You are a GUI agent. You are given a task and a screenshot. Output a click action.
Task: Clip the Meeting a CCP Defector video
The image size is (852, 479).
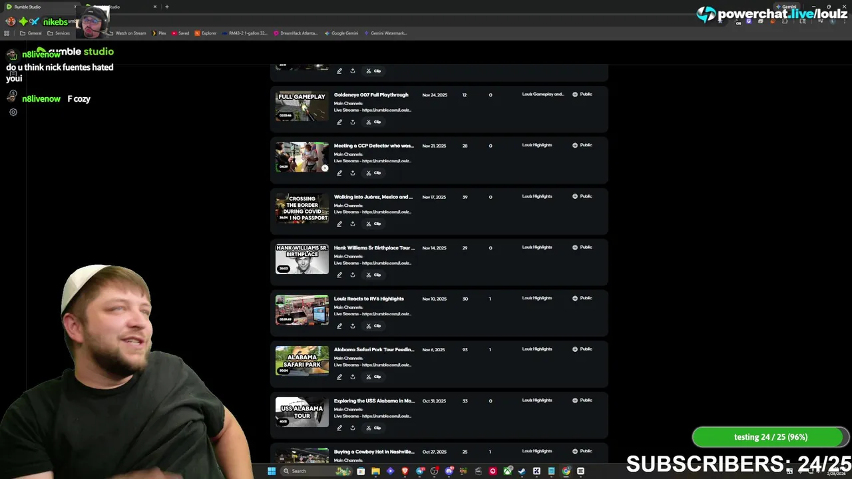[x=373, y=173]
